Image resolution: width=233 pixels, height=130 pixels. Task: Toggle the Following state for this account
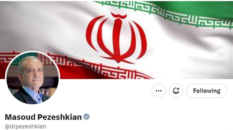pyautogui.click(x=207, y=91)
